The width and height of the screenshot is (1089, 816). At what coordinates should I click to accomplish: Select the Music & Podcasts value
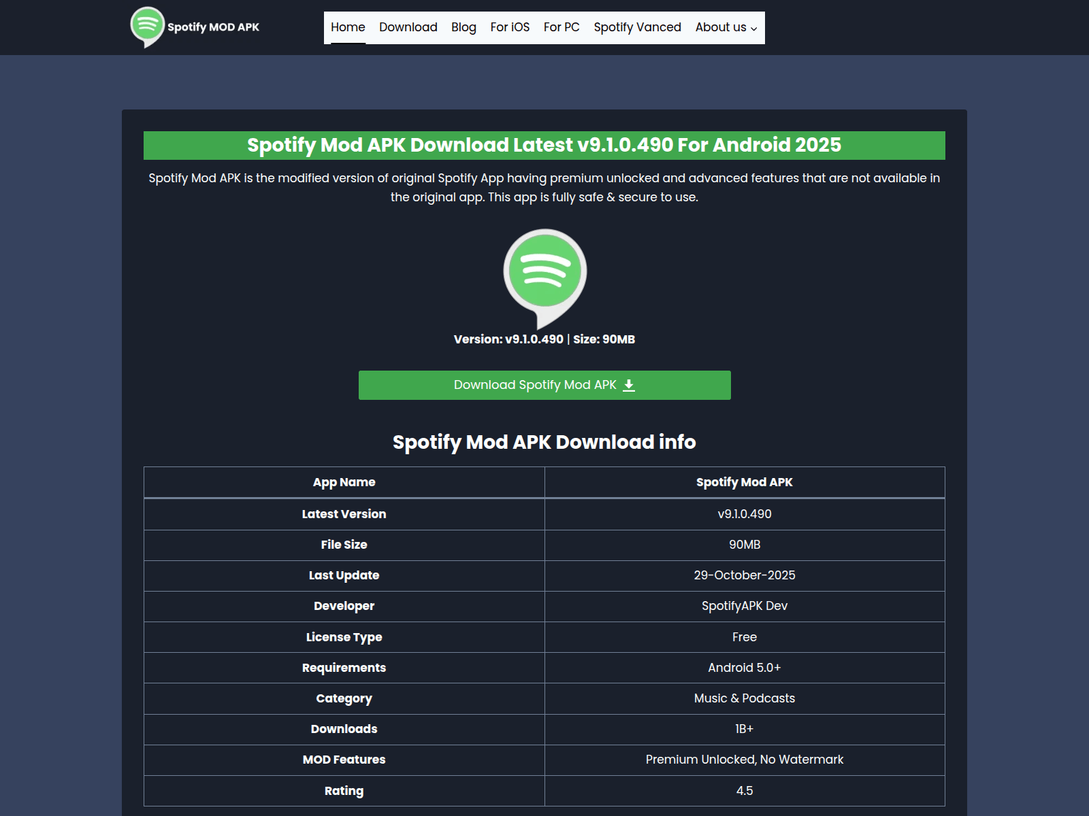pos(745,698)
